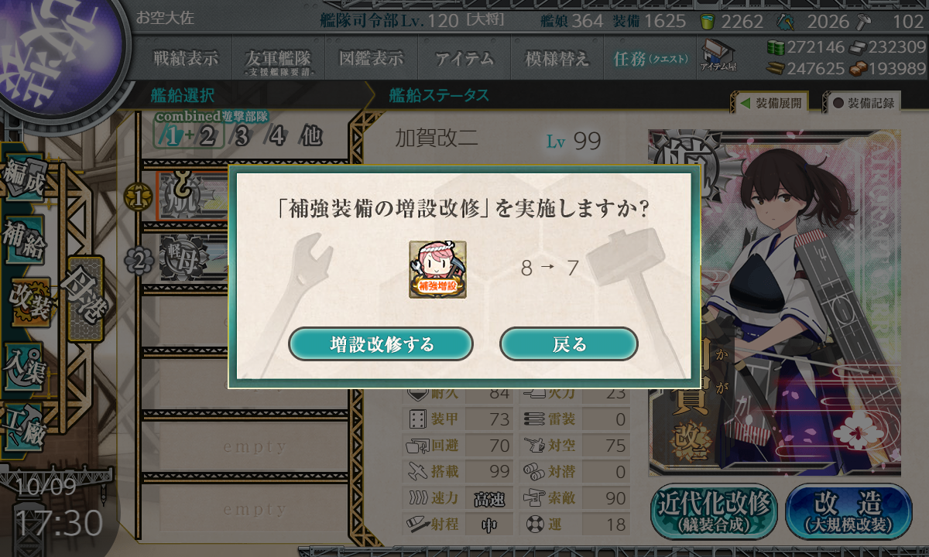Image resolution: width=929 pixels, height=557 pixels.
Task: Click the 改装 remodel sidebar icon
Action: [29, 300]
